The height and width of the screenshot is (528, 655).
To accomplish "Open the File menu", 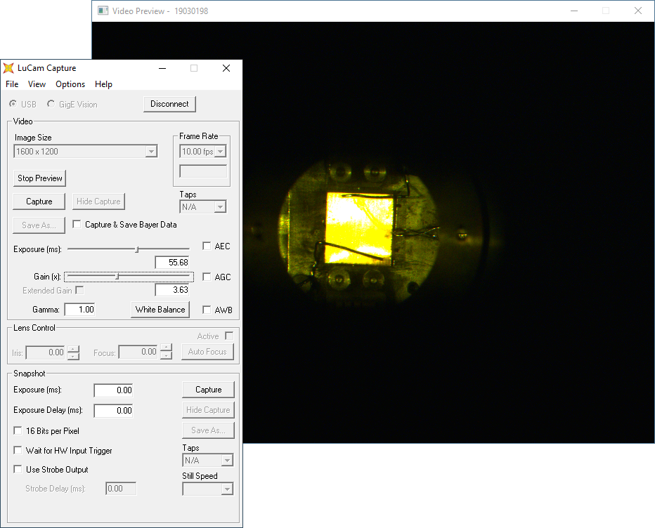I will coord(12,84).
